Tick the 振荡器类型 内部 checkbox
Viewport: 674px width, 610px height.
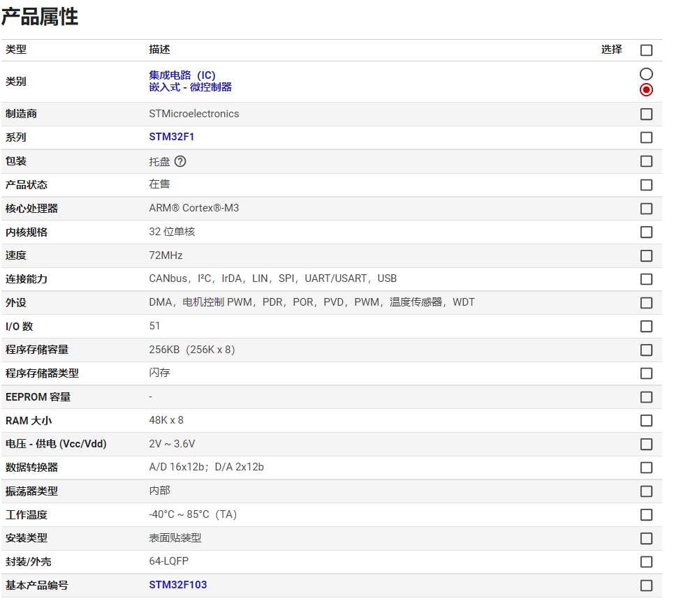[646, 491]
